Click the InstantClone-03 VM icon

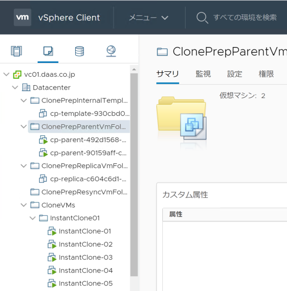pos(52,257)
